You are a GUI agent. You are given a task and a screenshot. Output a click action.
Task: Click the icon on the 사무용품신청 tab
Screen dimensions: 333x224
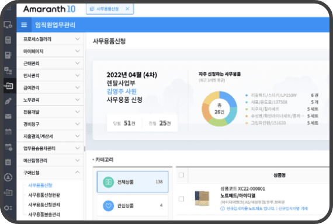click(92, 9)
